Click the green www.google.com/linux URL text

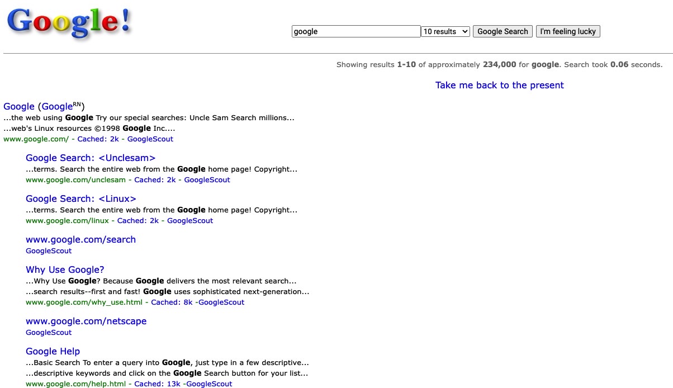(67, 220)
